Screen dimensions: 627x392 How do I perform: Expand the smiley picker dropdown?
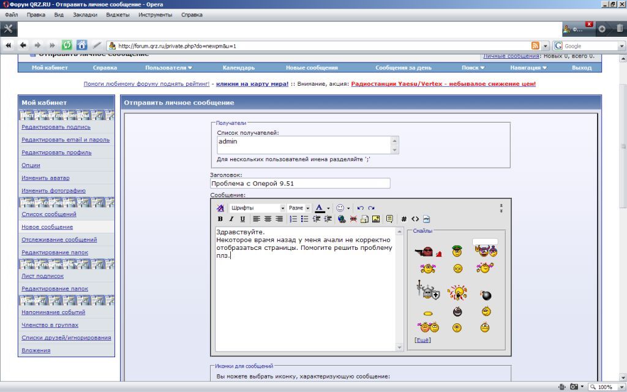point(348,208)
